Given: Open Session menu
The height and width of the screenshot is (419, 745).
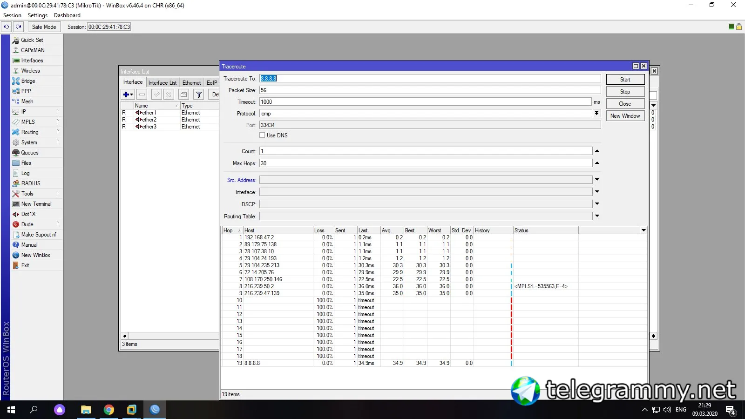Looking at the screenshot, I should point(12,15).
